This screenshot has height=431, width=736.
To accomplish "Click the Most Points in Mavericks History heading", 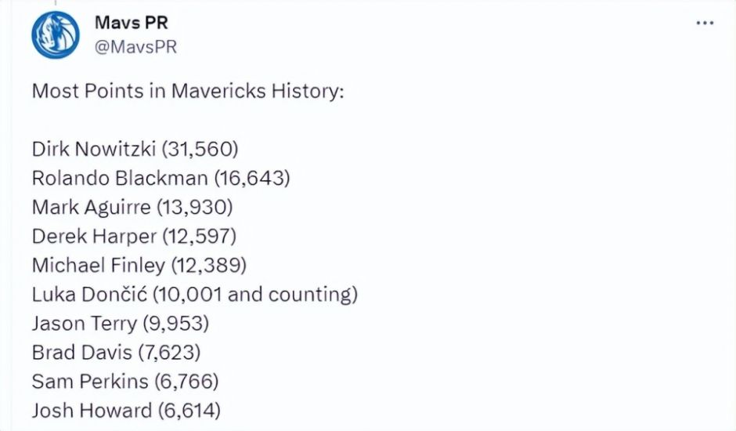I will [188, 91].
